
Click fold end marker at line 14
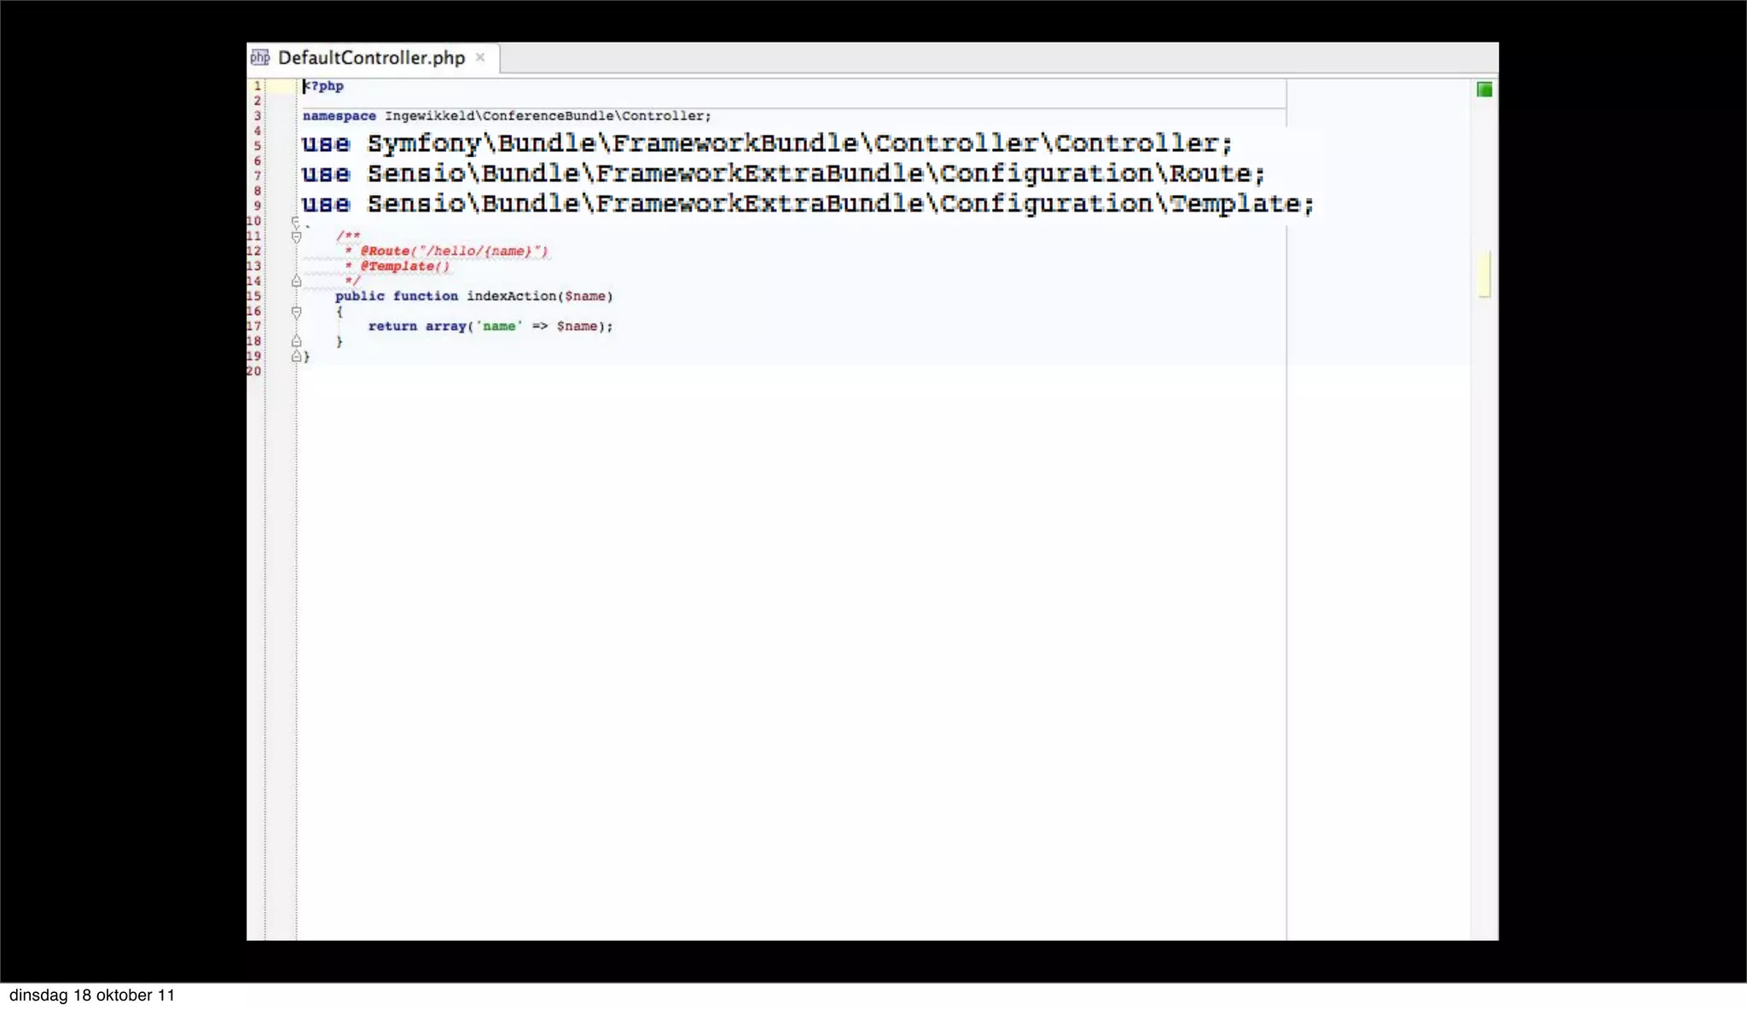pyautogui.click(x=296, y=281)
